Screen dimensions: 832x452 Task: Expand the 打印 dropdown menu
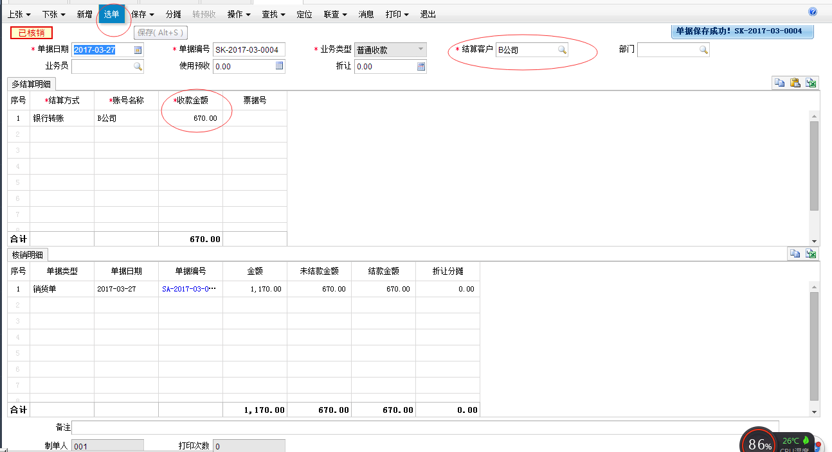pyautogui.click(x=397, y=14)
